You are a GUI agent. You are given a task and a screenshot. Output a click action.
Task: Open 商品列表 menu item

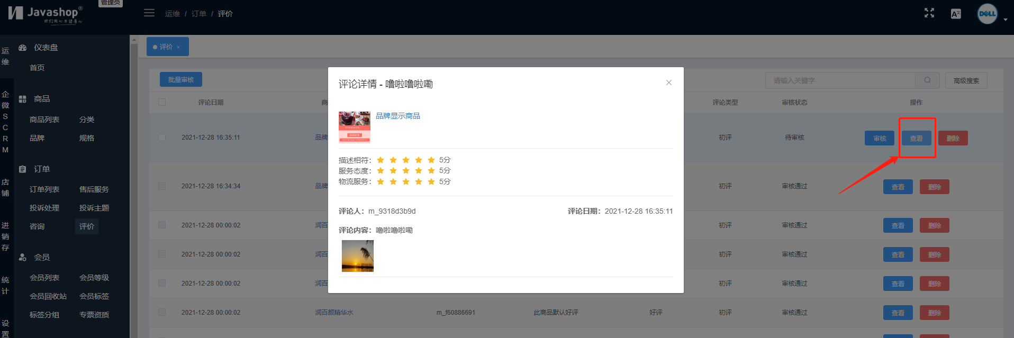44,120
